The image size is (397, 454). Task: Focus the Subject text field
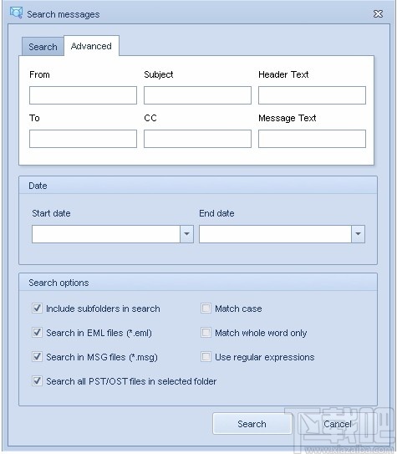point(197,95)
